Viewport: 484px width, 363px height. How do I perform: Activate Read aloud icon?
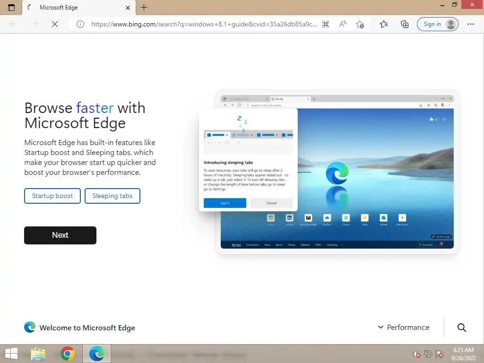(x=343, y=24)
